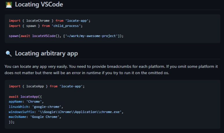Click the 'Locating arbitrary app' heading

click(47, 54)
